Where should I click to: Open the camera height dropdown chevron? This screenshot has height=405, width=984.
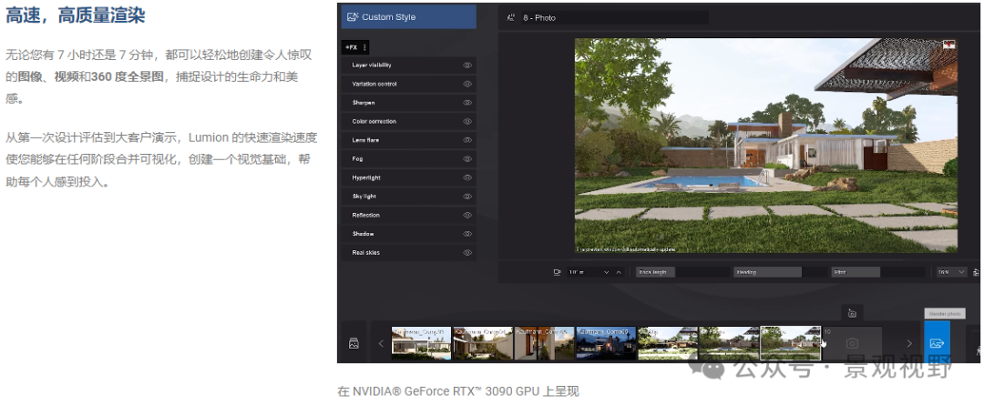tap(606, 272)
